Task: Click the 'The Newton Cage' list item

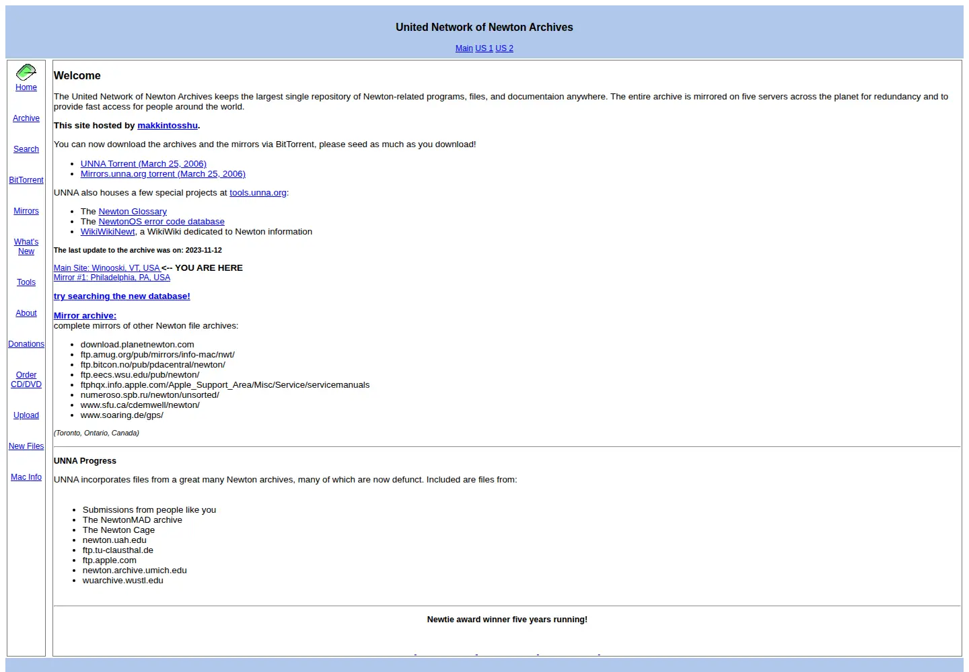Action: 118,530
